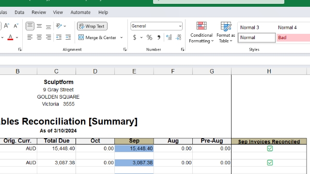Select column E header
Screen dimensions: 310x174
(134, 71)
